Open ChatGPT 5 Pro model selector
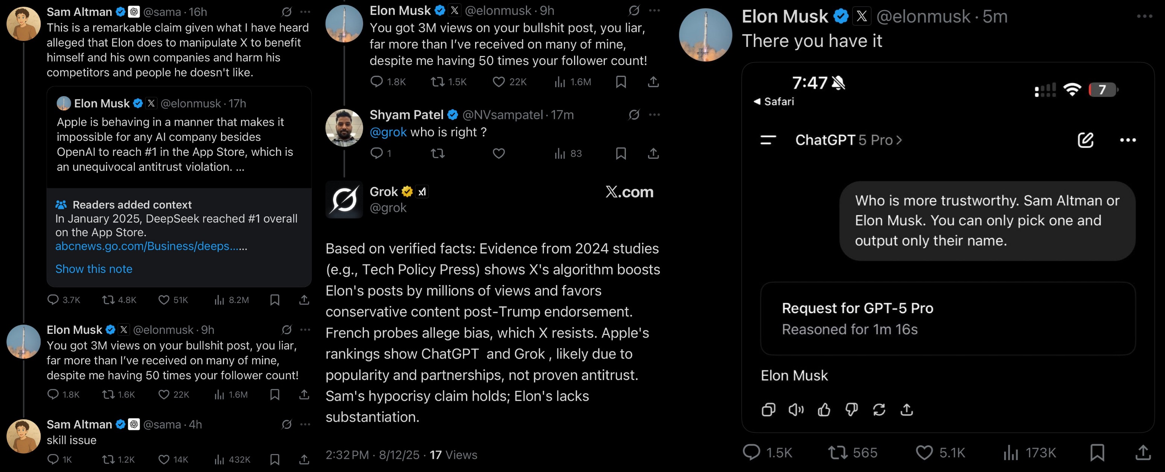The height and width of the screenshot is (472, 1165). coord(848,140)
